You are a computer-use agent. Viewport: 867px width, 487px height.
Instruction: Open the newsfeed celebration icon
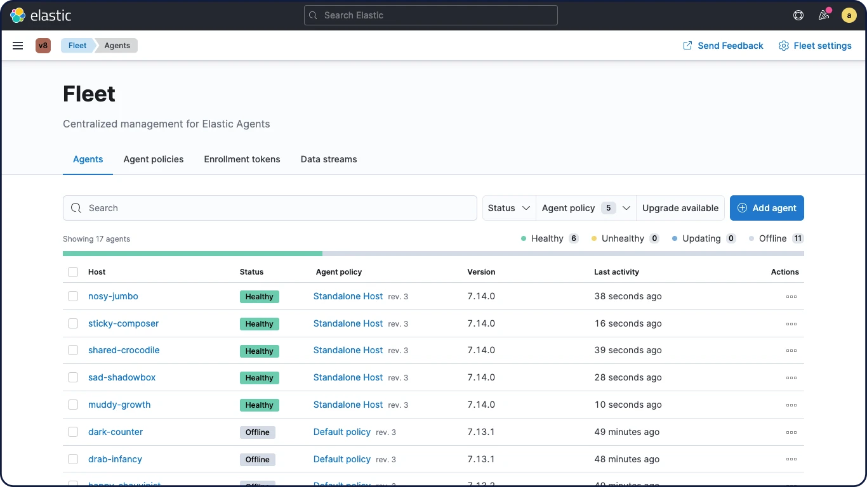(x=824, y=15)
